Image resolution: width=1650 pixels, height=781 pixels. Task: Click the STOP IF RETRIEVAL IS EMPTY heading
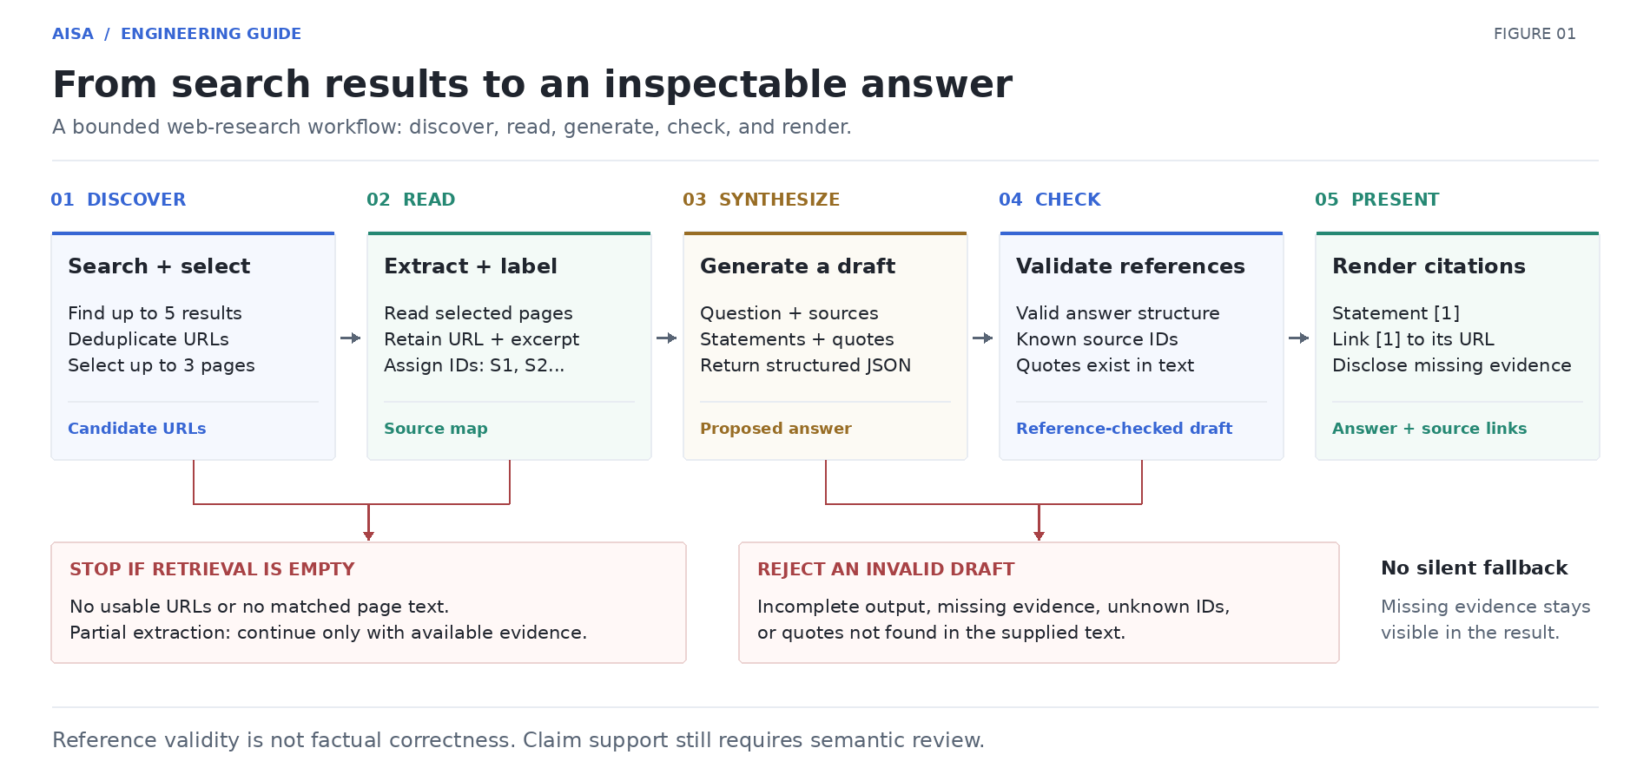coord(212,569)
